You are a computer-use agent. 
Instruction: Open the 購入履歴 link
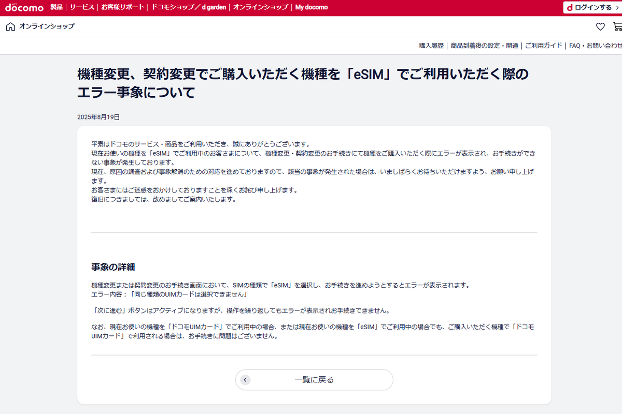point(431,46)
